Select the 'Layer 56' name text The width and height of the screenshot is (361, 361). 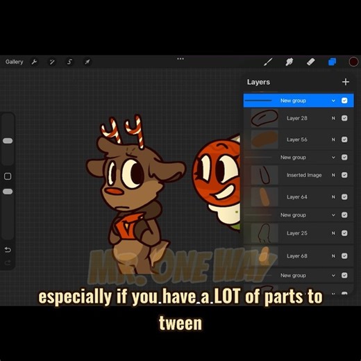(297, 140)
